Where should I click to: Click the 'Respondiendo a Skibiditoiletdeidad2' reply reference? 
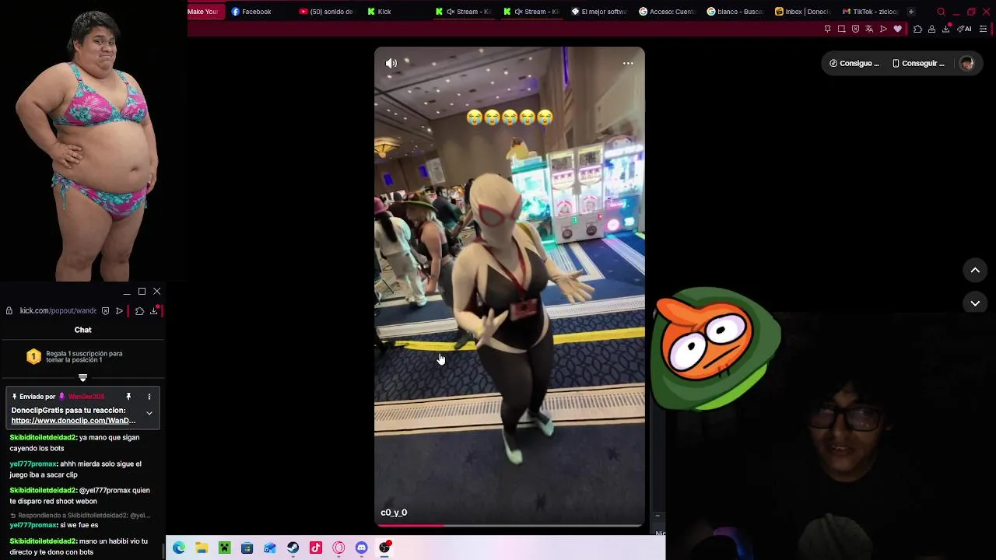pyautogui.click(x=80, y=515)
